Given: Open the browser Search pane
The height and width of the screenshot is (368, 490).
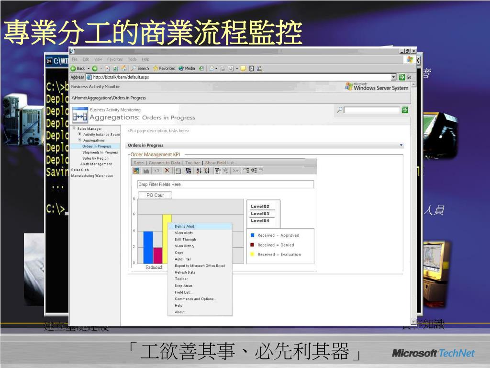Looking at the screenshot, I should pyautogui.click(x=140, y=68).
